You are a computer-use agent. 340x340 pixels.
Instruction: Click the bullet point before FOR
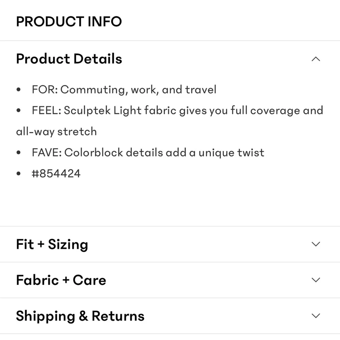point(19,90)
